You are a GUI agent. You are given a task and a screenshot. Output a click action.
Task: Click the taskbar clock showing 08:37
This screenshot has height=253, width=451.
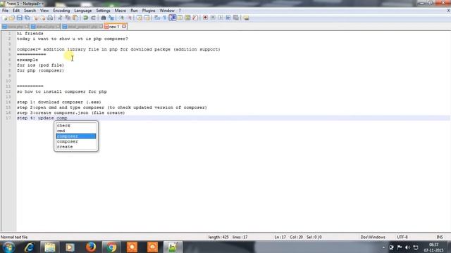point(434,247)
